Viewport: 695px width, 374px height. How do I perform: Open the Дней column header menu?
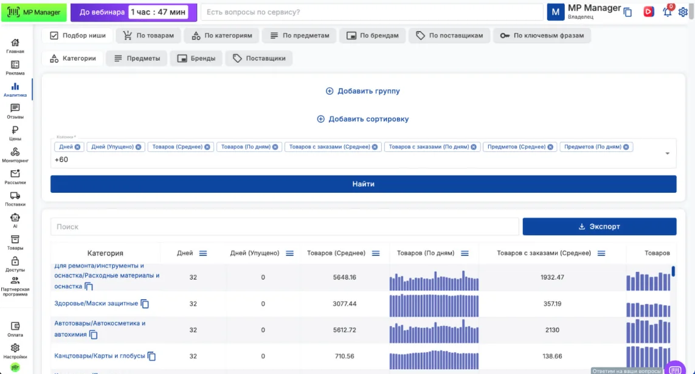(x=203, y=254)
